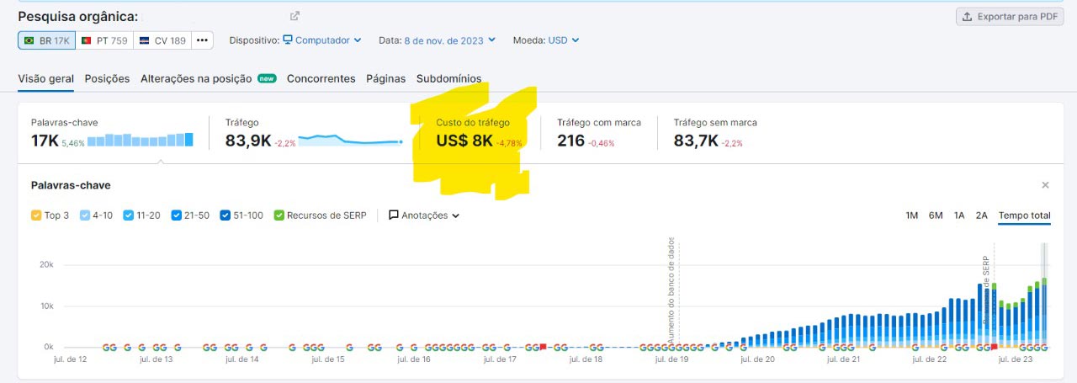1077x383 pixels.
Task: Click the Palavras-chave 17K metric
Action: click(x=45, y=141)
